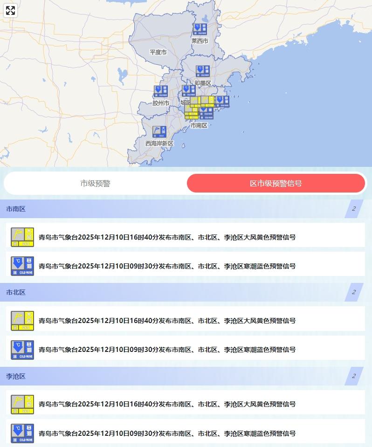
Task: Click blue gale icon above 西海岸新区
Action: [x=159, y=132]
